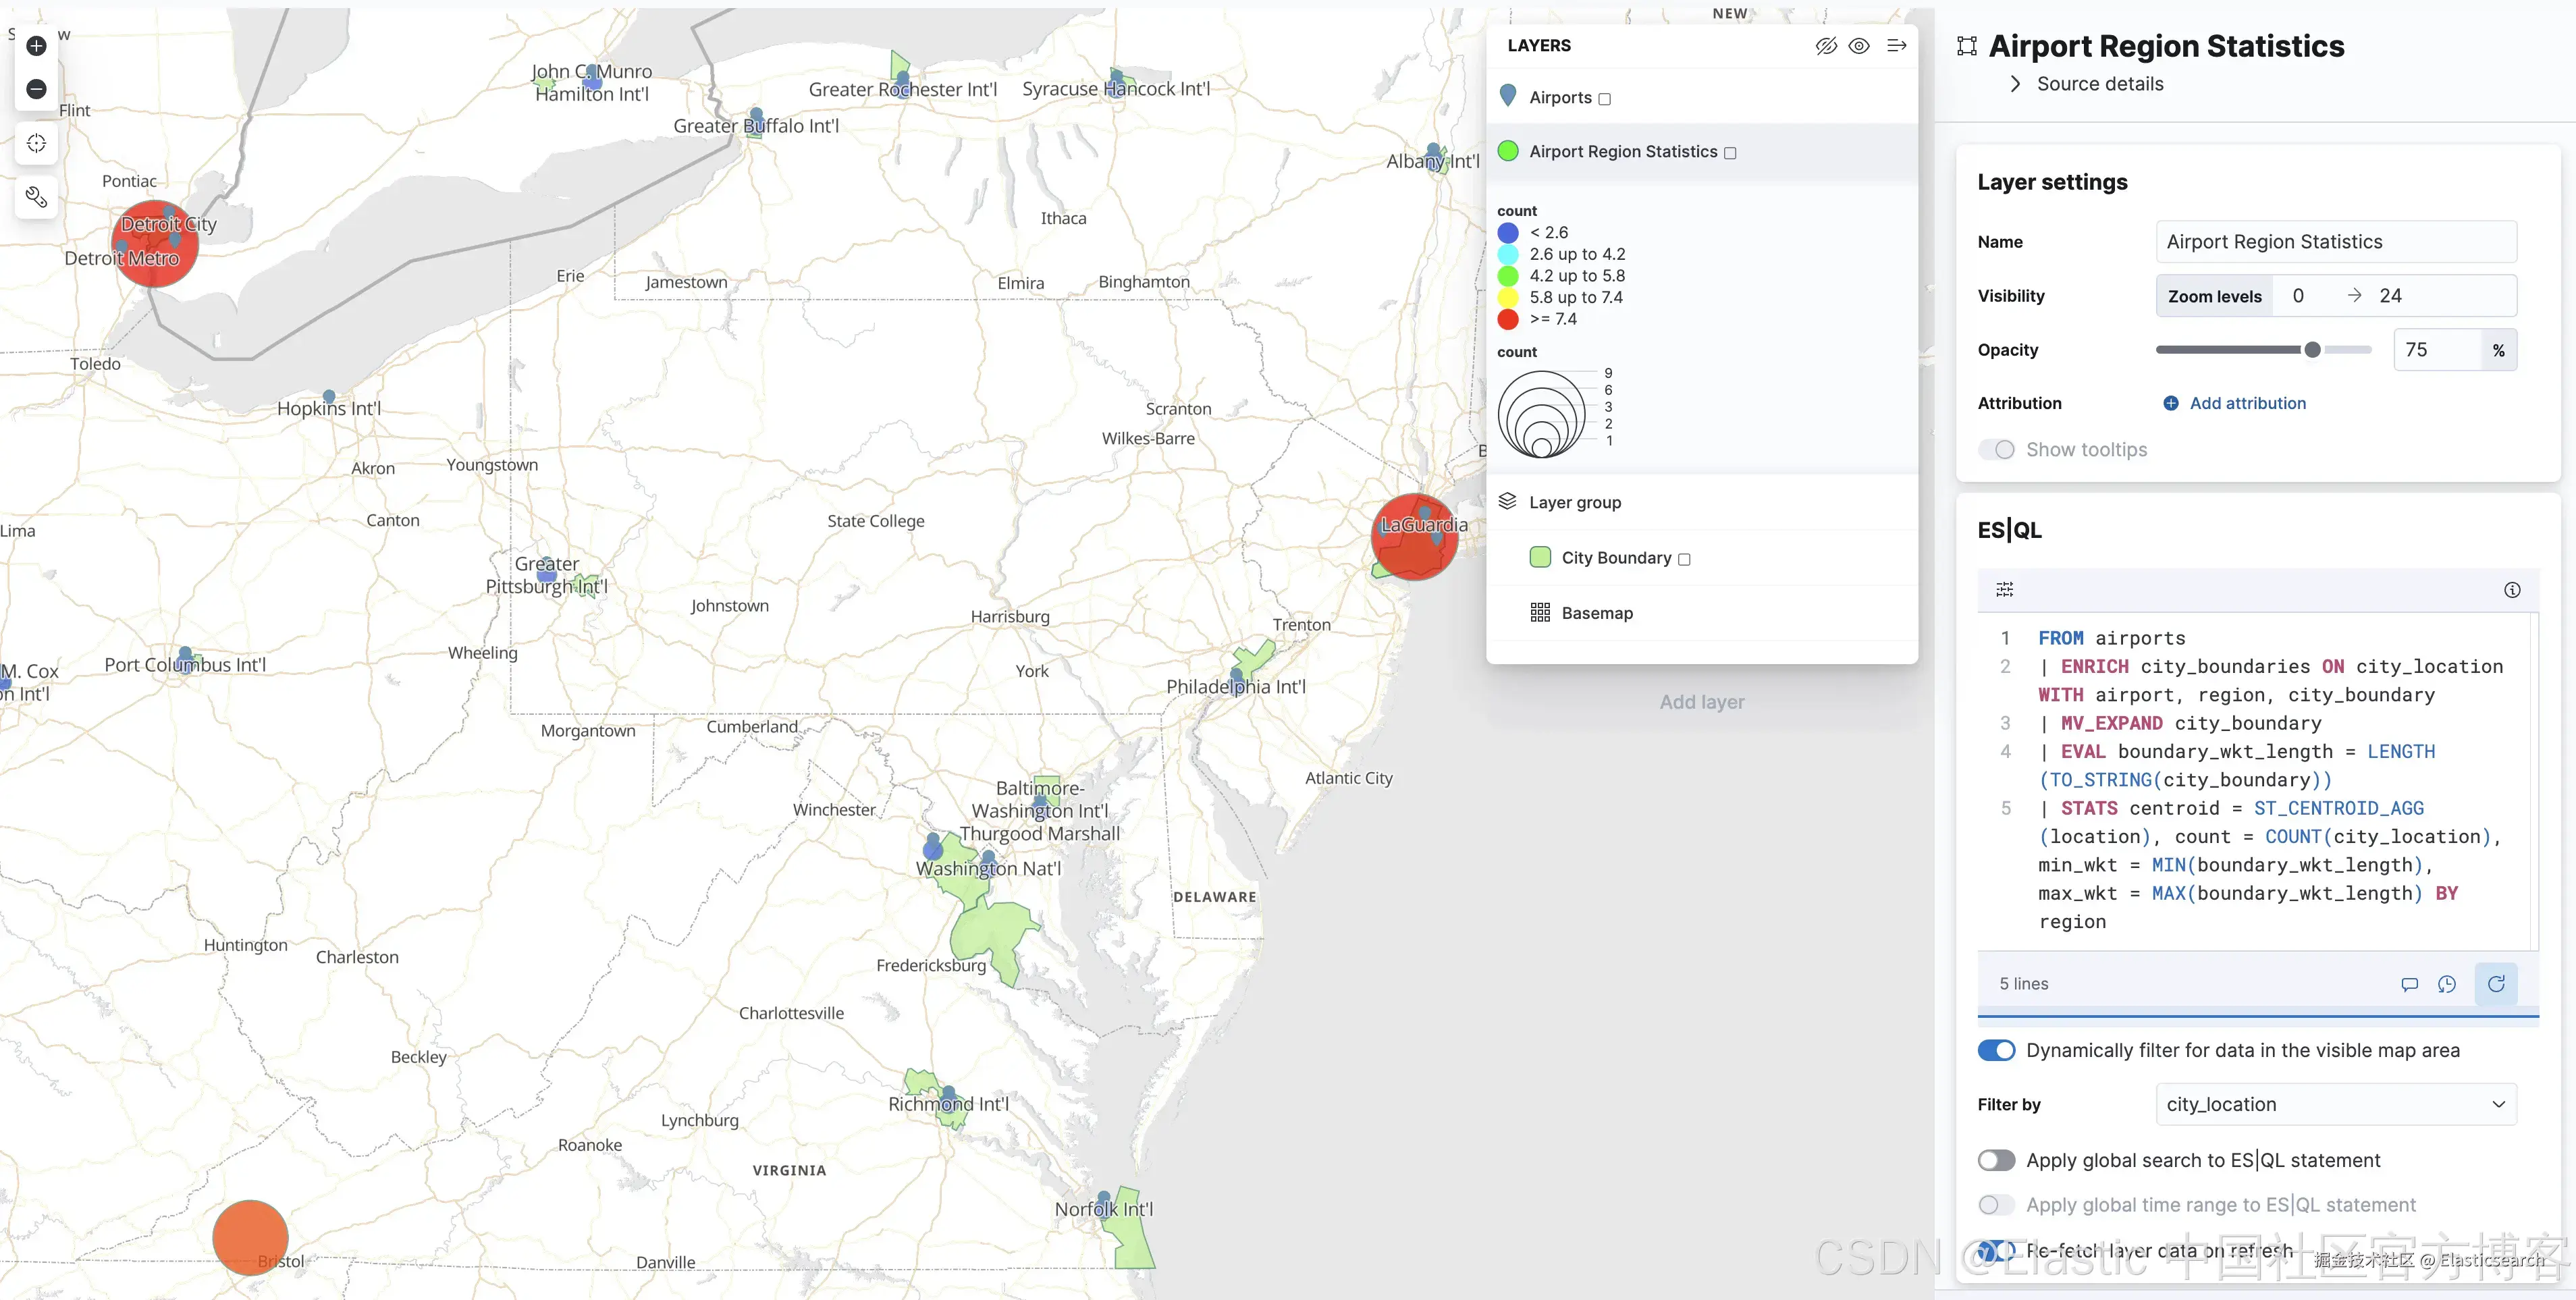The image size is (2576, 1300).
Task: Hide all layers using crossed-eye icon
Action: click(1826, 46)
